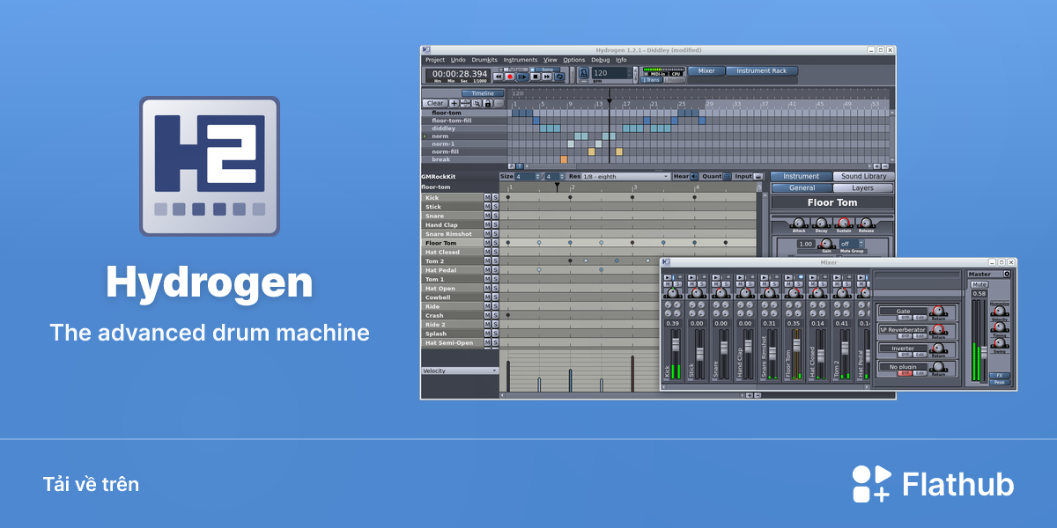Open the Velocity property dropdown
Image resolution: width=1057 pixels, height=528 pixels.
(460, 371)
